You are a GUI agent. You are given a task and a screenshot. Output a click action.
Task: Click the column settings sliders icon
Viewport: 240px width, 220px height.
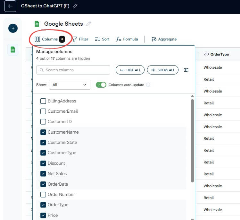pos(186,70)
